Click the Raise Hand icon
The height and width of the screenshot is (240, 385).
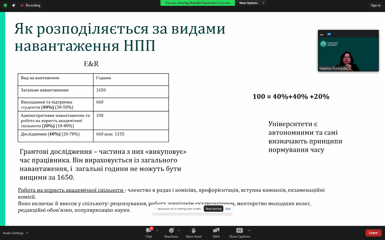point(194,230)
